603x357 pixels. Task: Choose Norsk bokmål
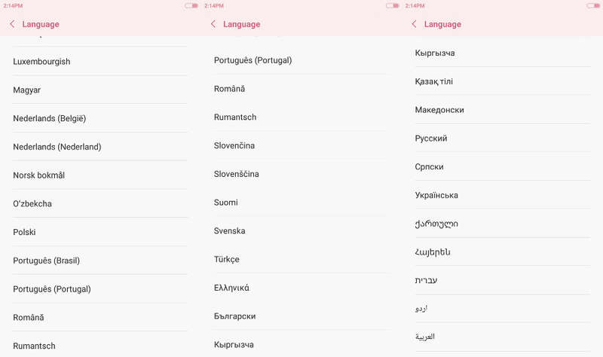click(x=100, y=175)
